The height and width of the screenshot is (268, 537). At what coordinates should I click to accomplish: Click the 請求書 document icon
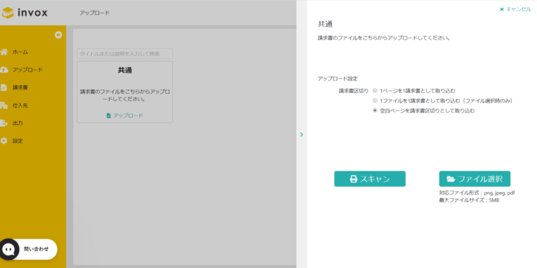(x=4, y=88)
